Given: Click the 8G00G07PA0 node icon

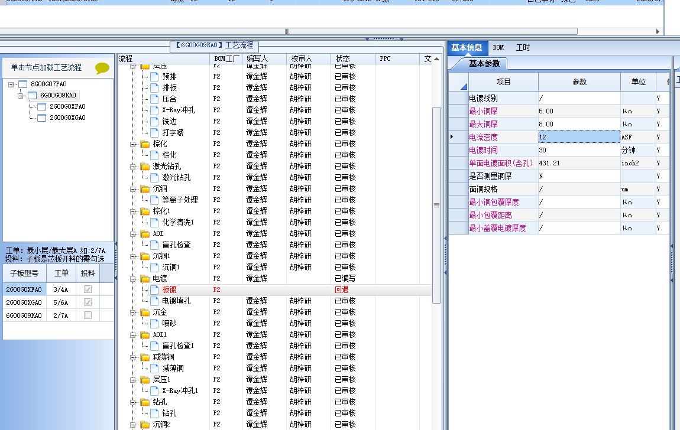Looking at the screenshot, I should click(x=22, y=84).
